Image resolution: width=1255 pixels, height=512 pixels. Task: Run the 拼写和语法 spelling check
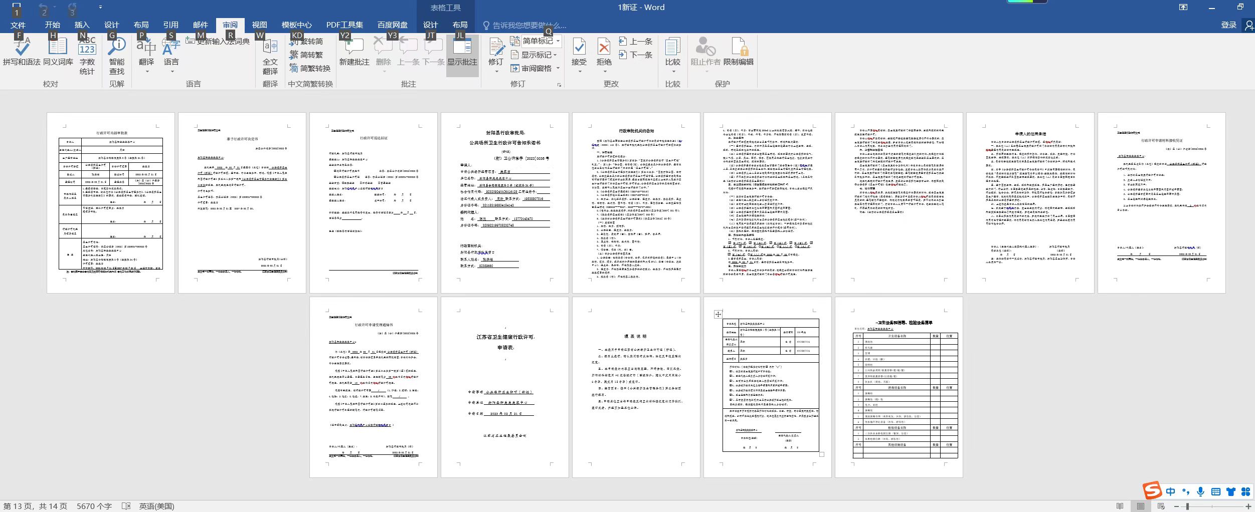[x=21, y=52]
